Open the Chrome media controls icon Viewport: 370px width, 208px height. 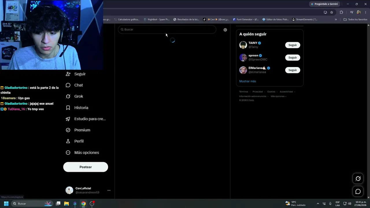pyautogui.click(x=351, y=12)
